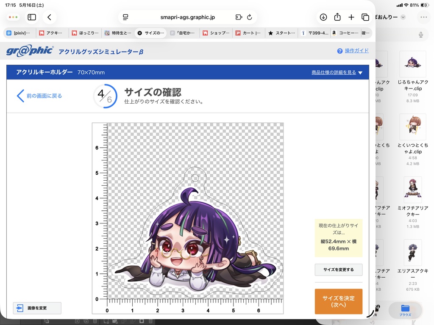The height and width of the screenshot is (325, 434).
Task: Switch to the ほっこり tab
Action: [x=85, y=33]
